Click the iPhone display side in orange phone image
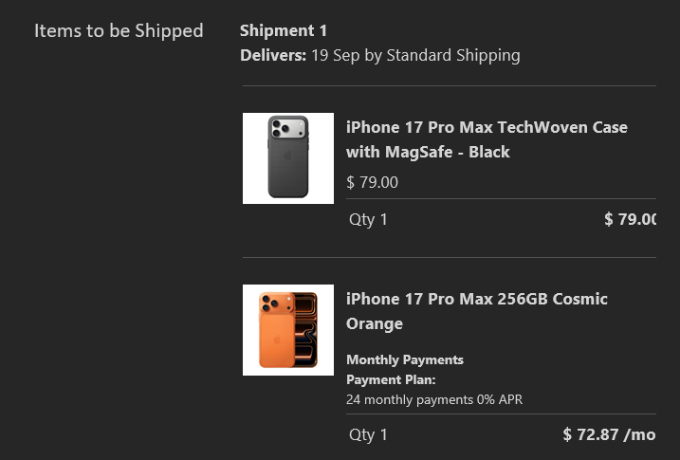Screen dimensions: 680x460 [305, 330]
